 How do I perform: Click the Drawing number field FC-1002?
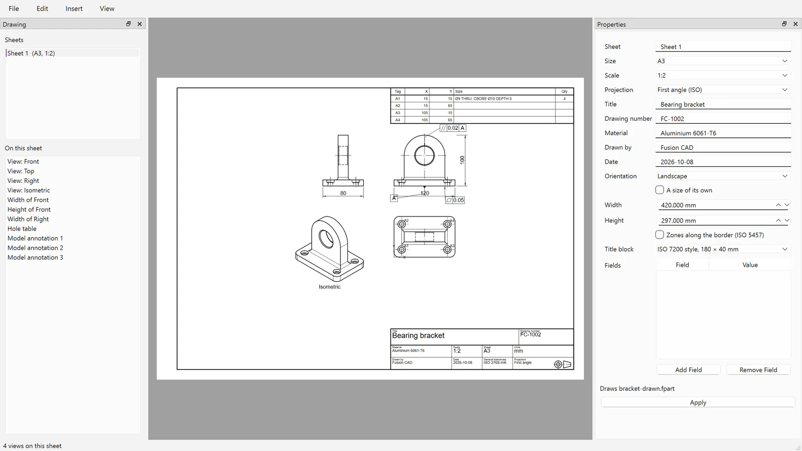pyautogui.click(x=723, y=119)
